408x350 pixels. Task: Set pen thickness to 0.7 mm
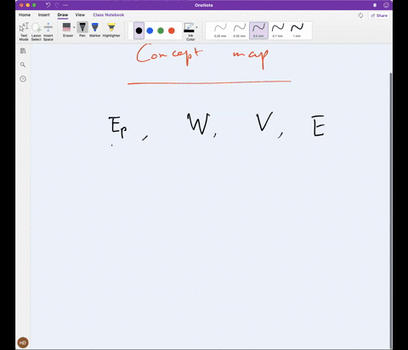pyautogui.click(x=278, y=31)
